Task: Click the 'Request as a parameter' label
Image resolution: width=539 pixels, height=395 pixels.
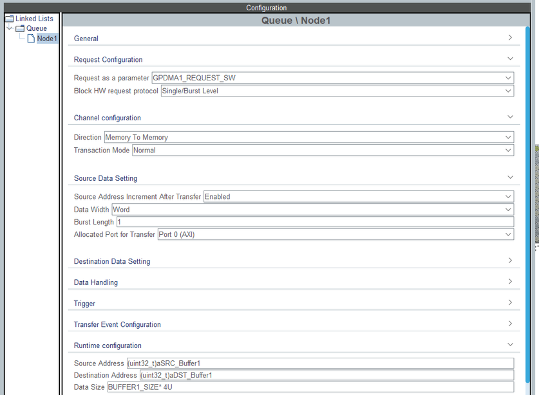Action: (111, 78)
